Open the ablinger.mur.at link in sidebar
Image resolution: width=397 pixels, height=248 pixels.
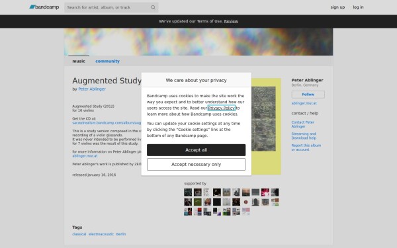click(x=304, y=103)
